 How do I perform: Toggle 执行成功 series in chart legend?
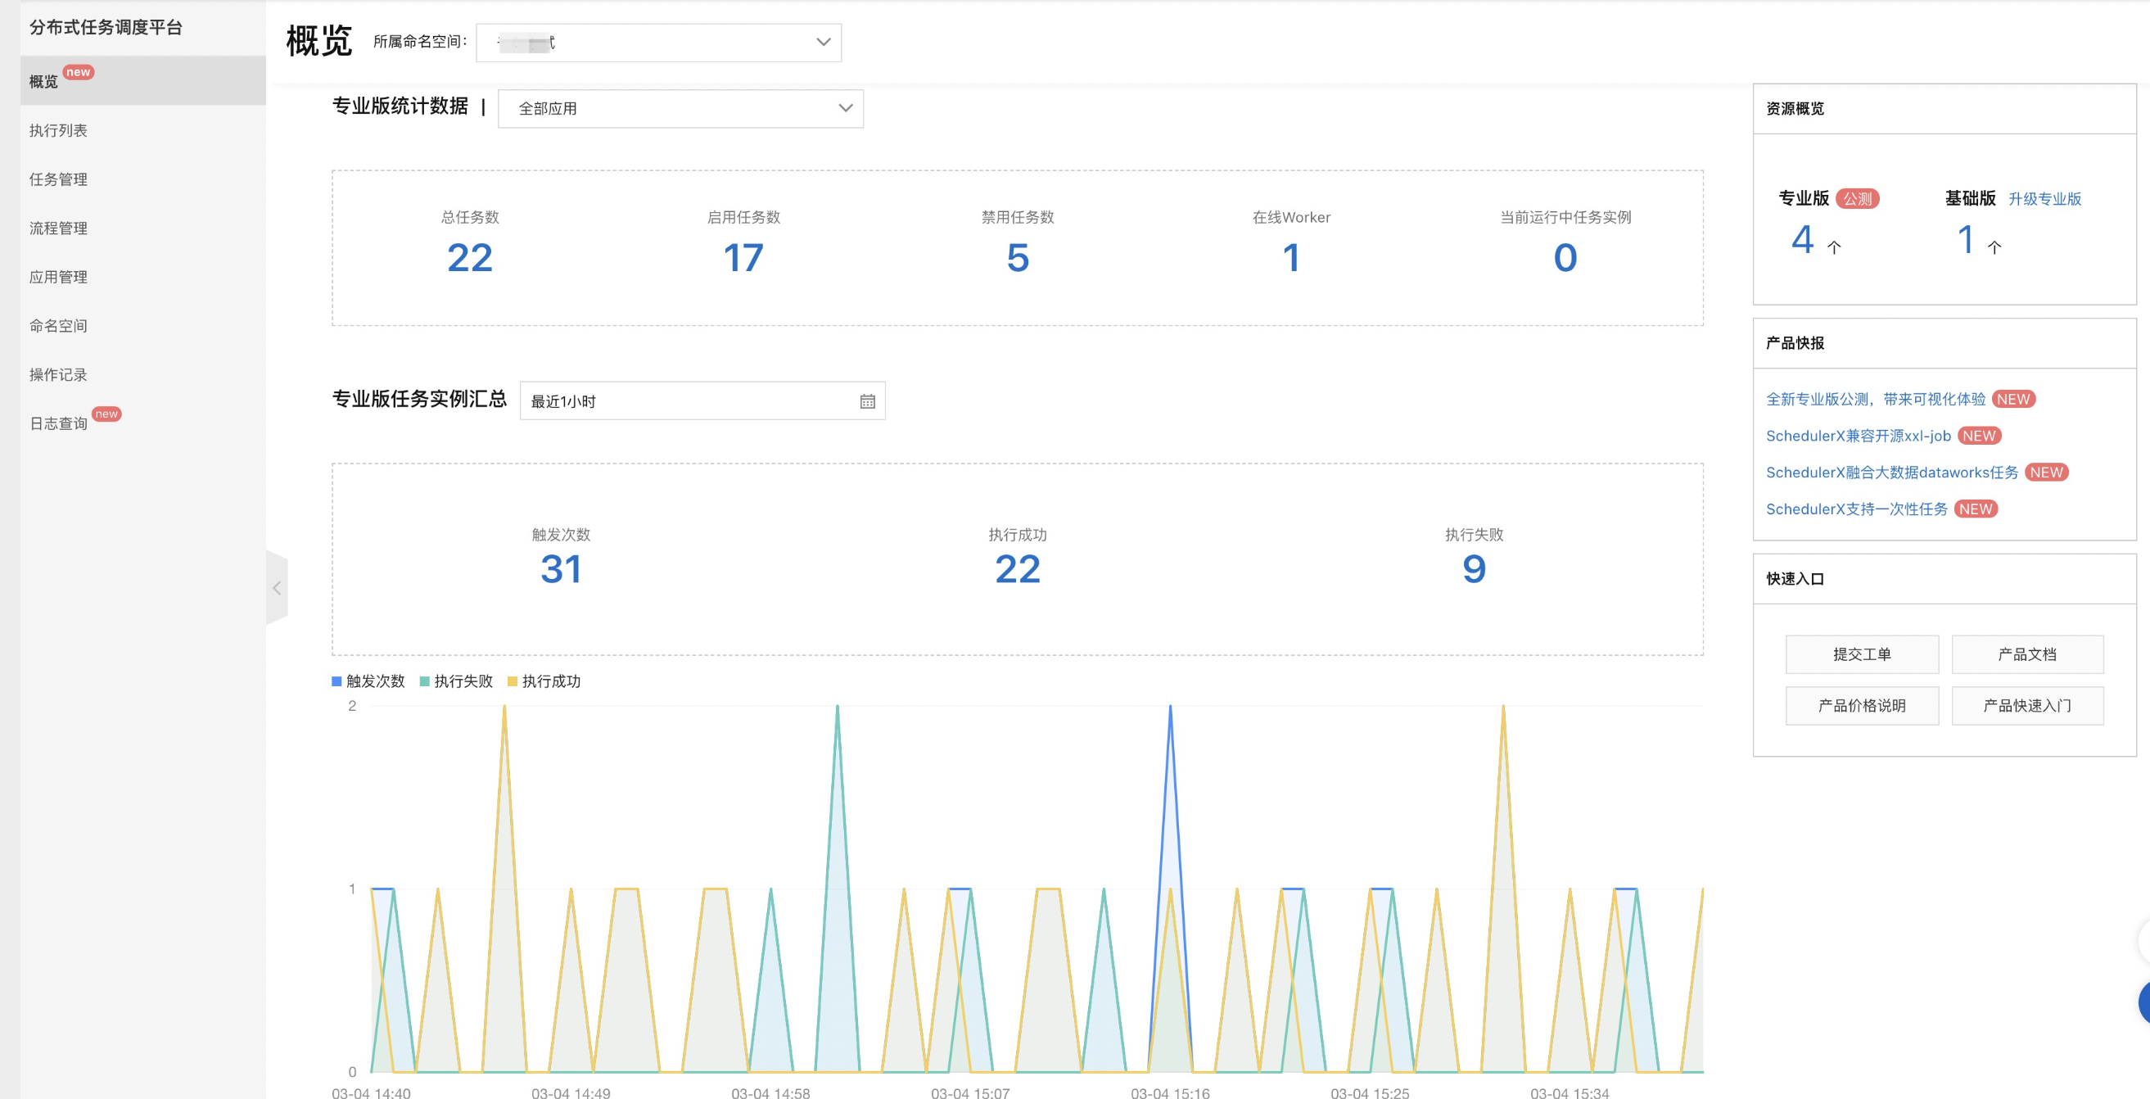pyautogui.click(x=544, y=681)
